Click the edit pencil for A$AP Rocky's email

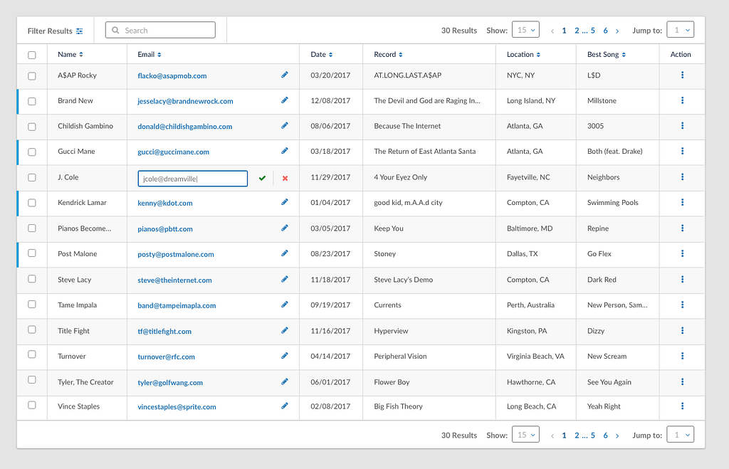pyautogui.click(x=285, y=75)
